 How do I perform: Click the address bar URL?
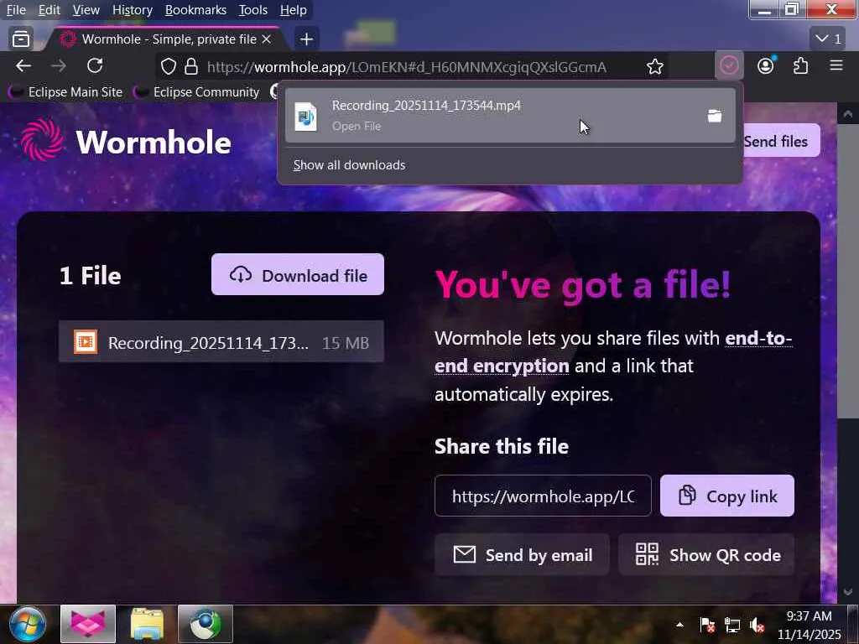click(x=406, y=67)
